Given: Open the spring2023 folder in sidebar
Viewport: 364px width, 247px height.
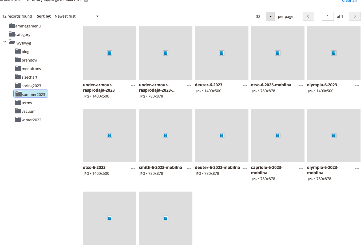Looking at the screenshot, I should tap(31, 86).
